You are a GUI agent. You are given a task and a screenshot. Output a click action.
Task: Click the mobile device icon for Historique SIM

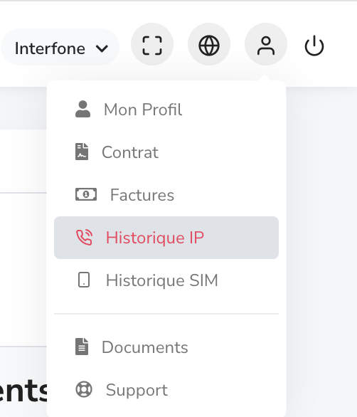tap(84, 280)
